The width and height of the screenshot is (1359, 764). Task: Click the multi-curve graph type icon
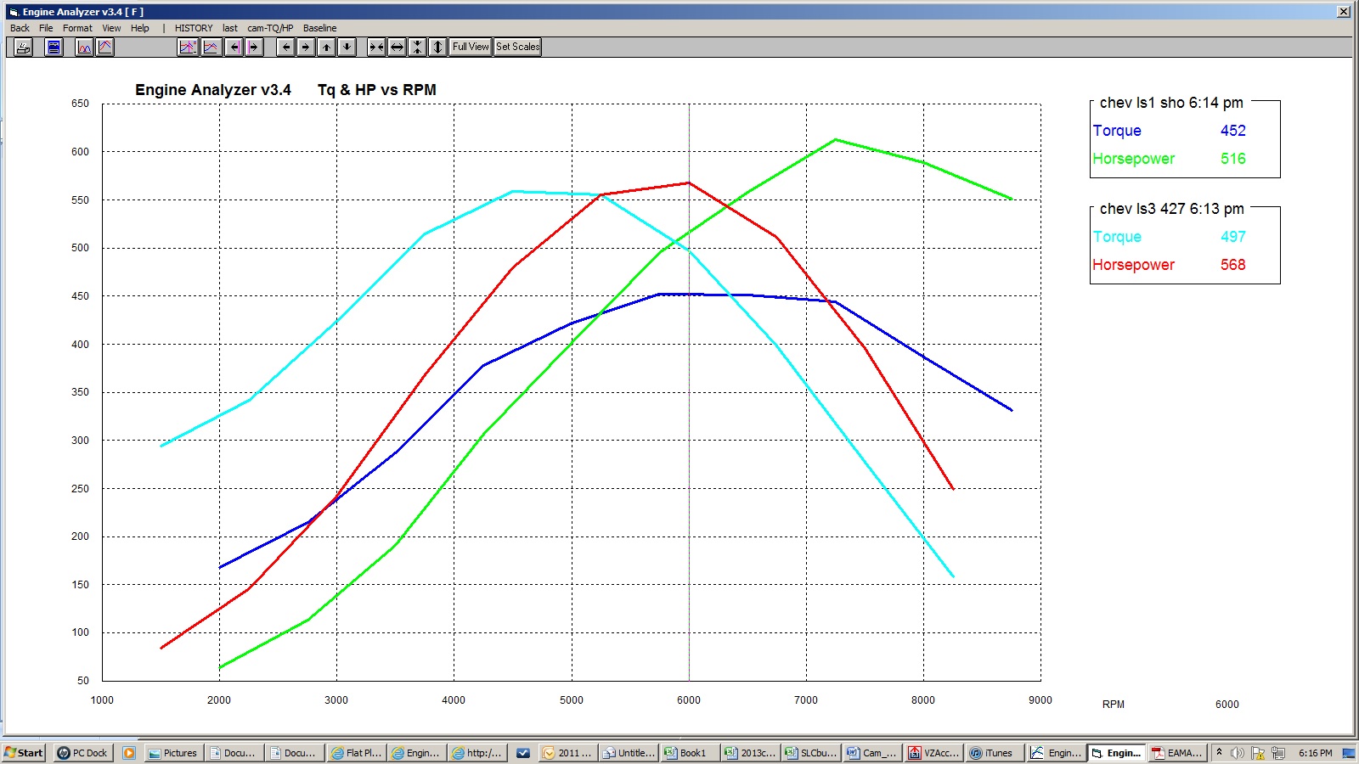pyautogui.click(x=84, y=48)
